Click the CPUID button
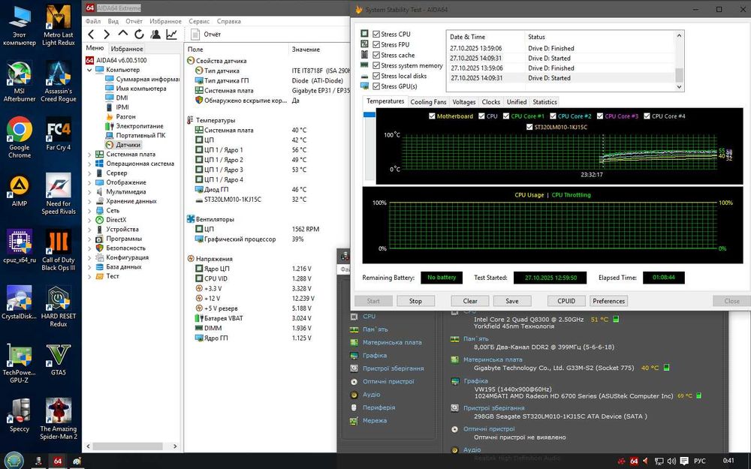 click(x=566, y=301)
